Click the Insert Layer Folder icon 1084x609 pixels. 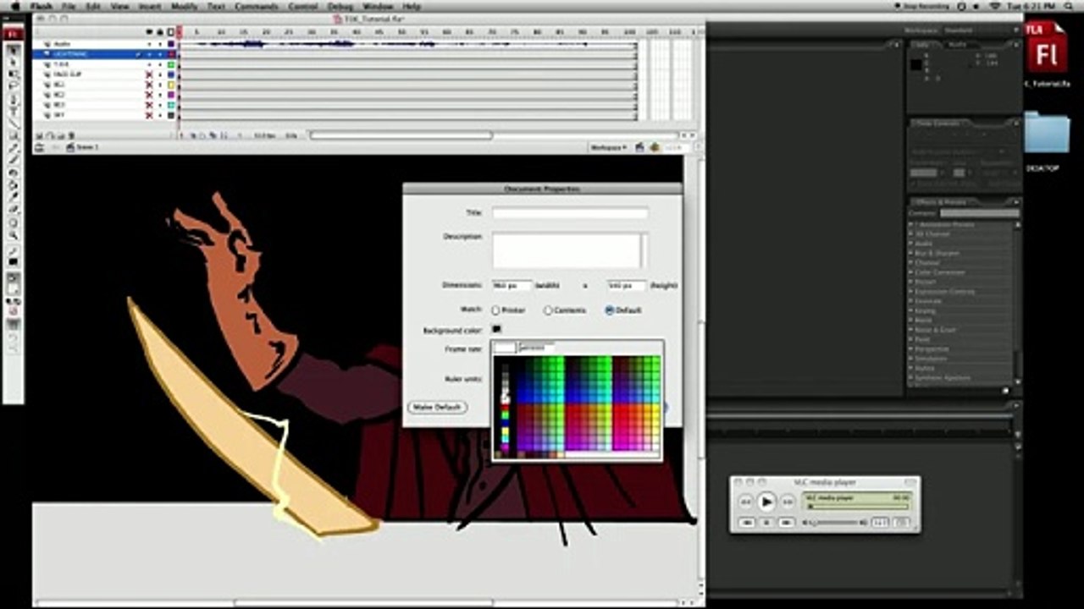click(x=61, y=135)
